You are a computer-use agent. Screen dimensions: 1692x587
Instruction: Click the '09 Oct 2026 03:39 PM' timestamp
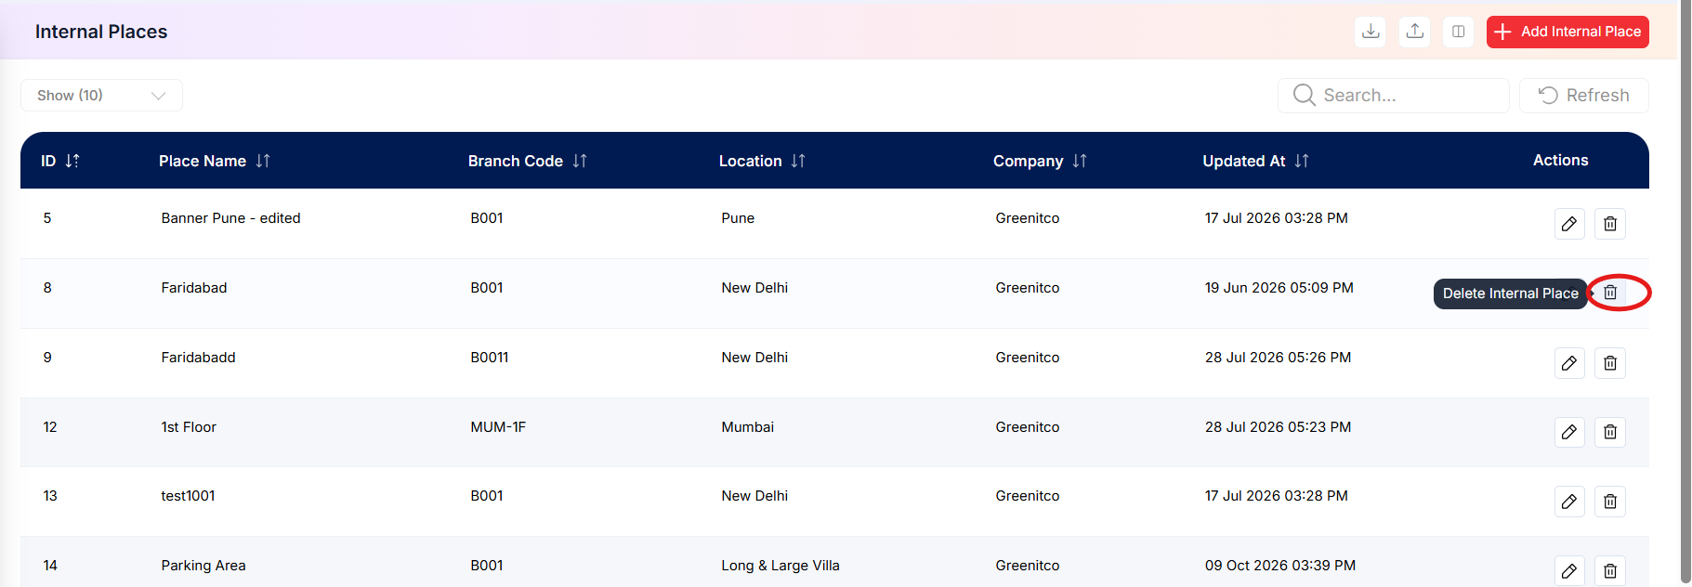click(x=1280, y=566)
